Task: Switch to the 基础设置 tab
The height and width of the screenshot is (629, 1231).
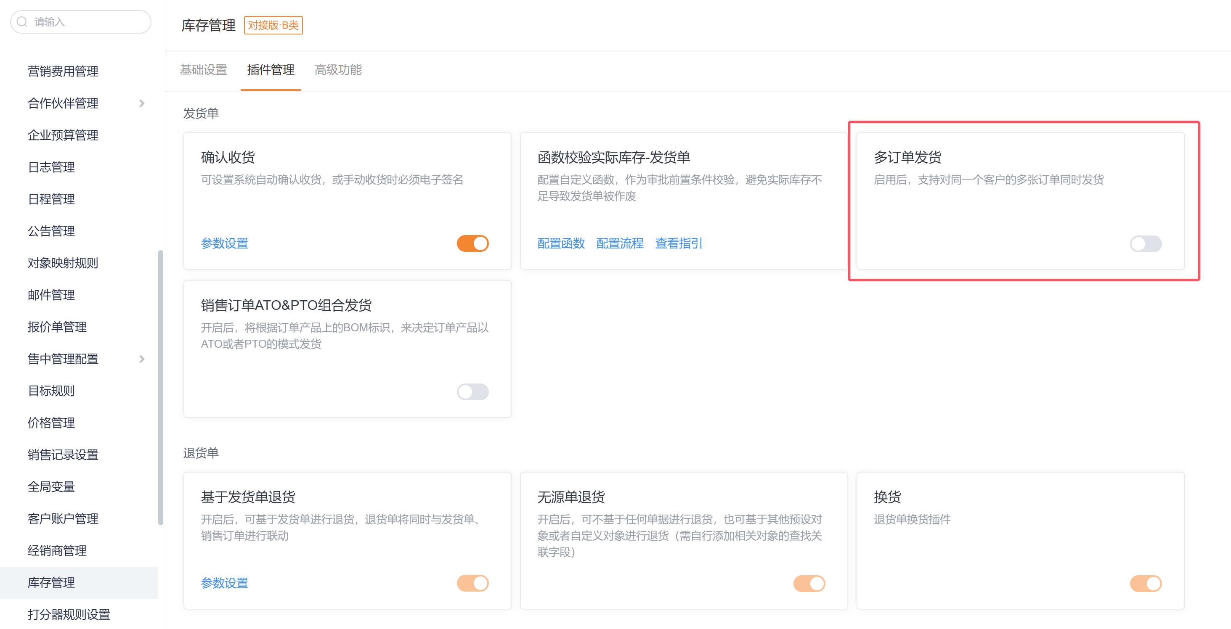Action: pyautogui.click(x=204, y=70)
